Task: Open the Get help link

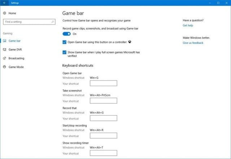Action: pos(188,25)
